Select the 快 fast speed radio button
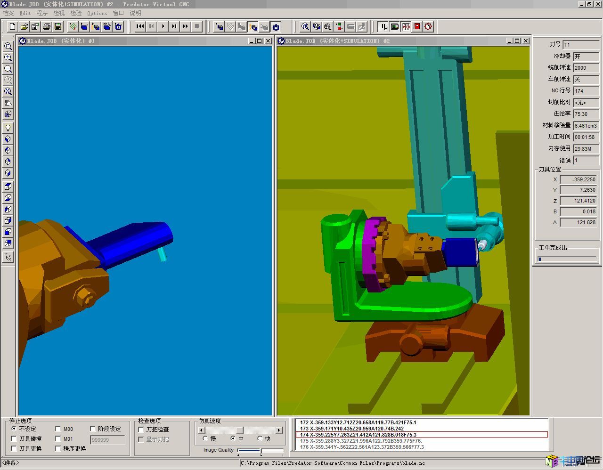Image resolution: width=603 pixels, height=470 pixels. (x=260, y=438)
